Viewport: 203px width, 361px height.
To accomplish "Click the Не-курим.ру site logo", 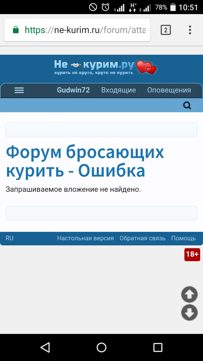I will click(105, 67).
